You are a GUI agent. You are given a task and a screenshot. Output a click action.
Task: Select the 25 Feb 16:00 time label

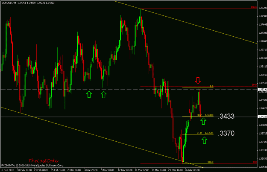(x=58, y=170)
